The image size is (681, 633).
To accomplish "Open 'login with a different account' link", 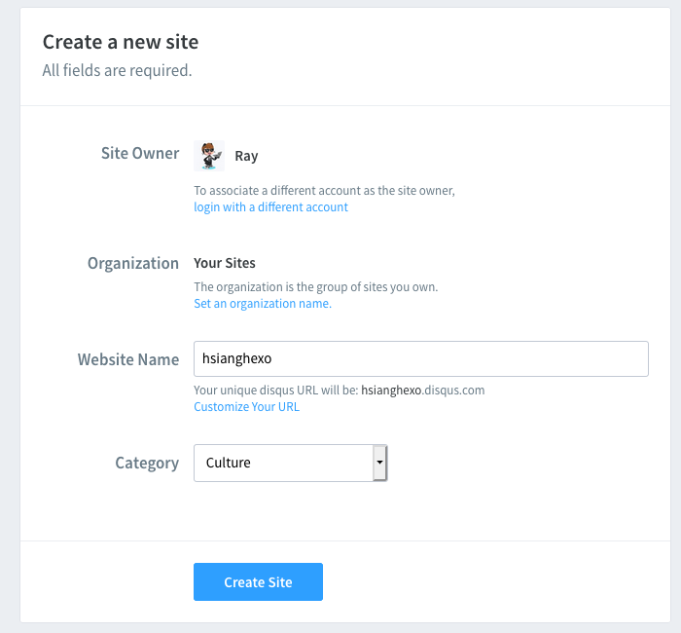I will tap(270, 207).
